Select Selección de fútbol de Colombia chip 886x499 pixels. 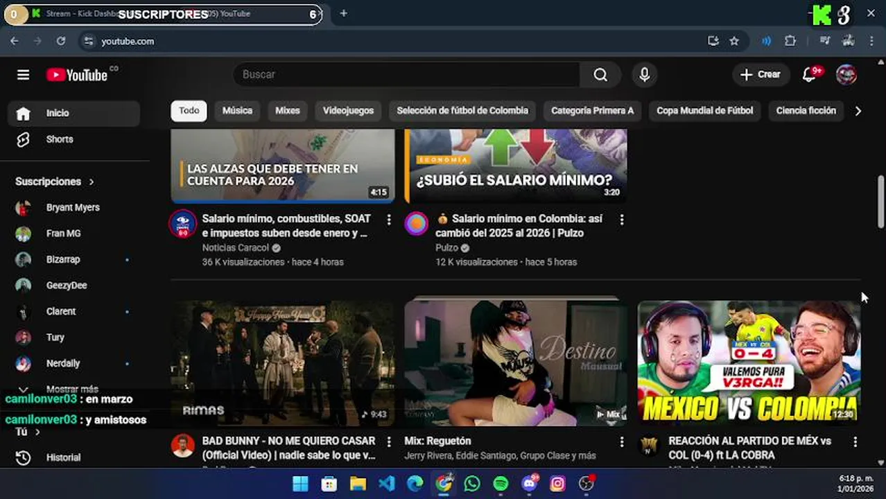point(462,110)
